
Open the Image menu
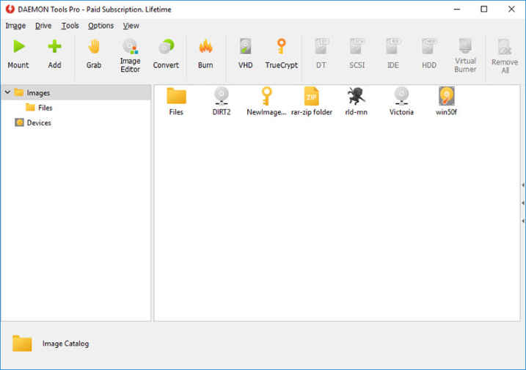pyautogui.click(x=15, y=26)
